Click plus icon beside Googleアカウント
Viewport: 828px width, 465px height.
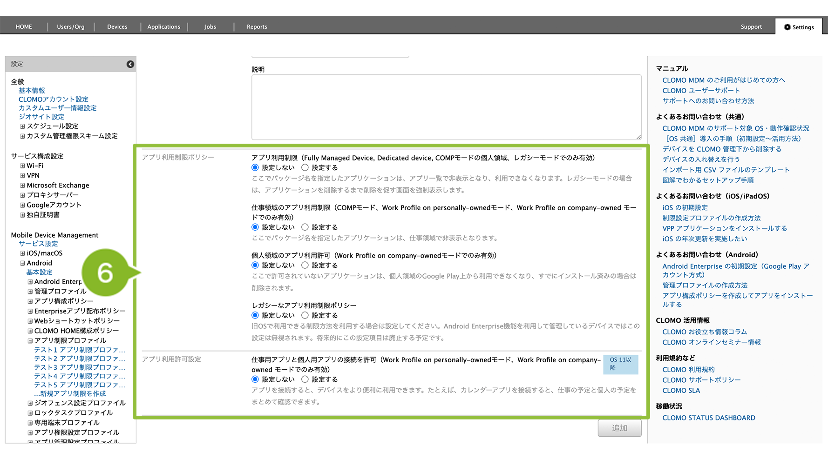[22, 205]
